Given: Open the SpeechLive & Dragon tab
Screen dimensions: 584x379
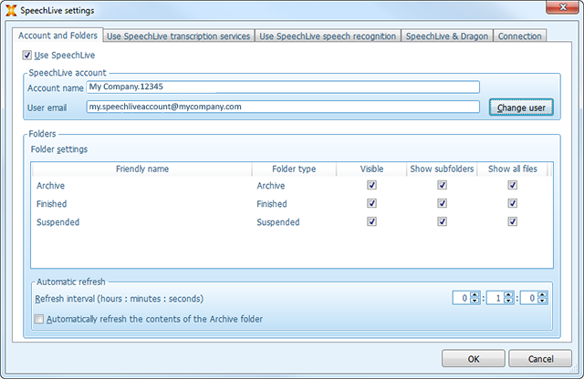Looking at the screenshot, I should (x=447, y=36).
